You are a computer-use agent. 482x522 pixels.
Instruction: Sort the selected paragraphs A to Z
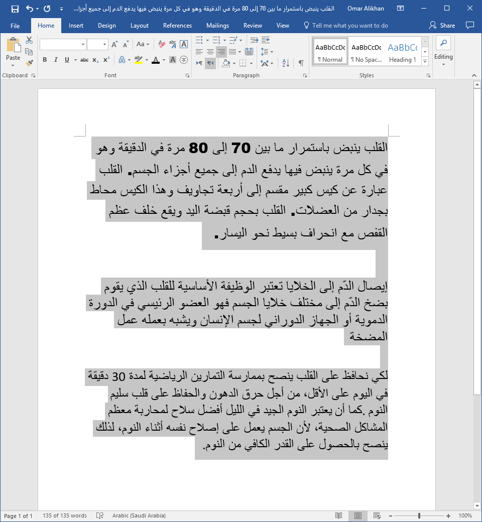(286, 63)
